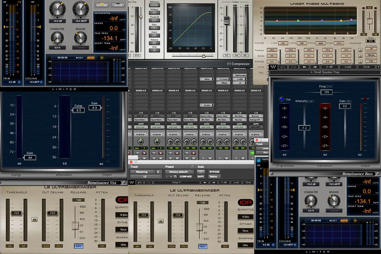The width and height of the screenshot is (381, 254).
Task: Click Release slider handle in L3 below Setup
Action: coord(200,226)
